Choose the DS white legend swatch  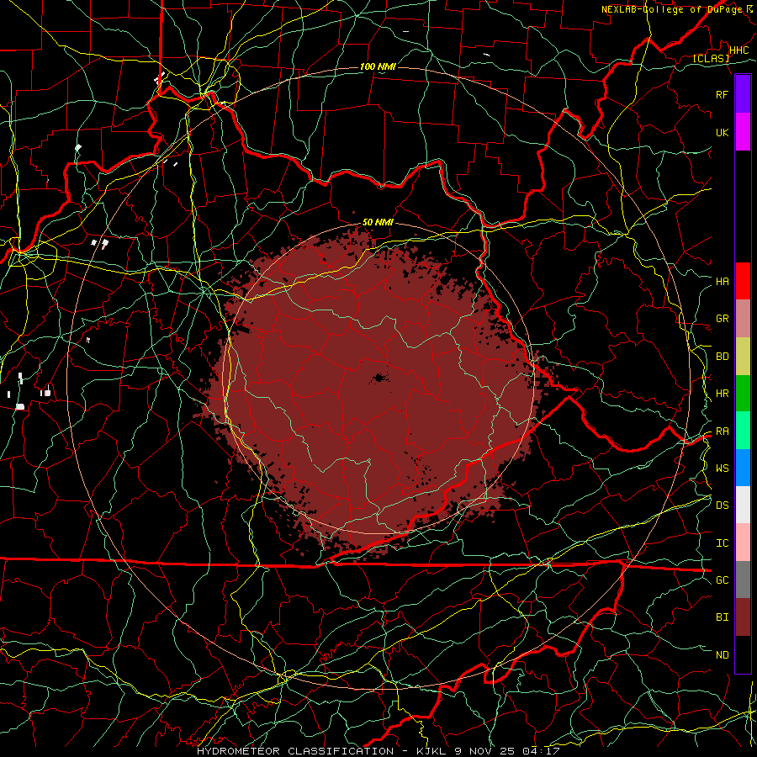point(743,505)
